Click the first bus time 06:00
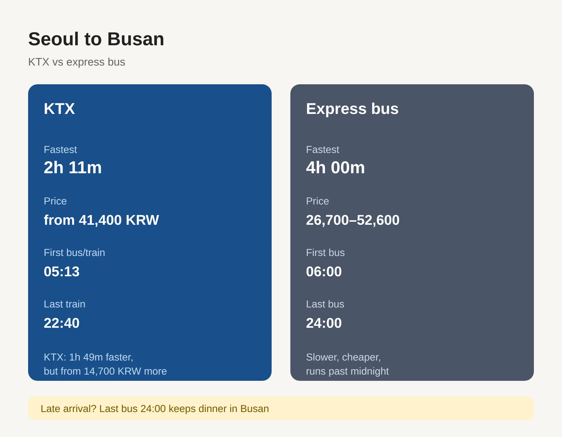 click(324, 272)
